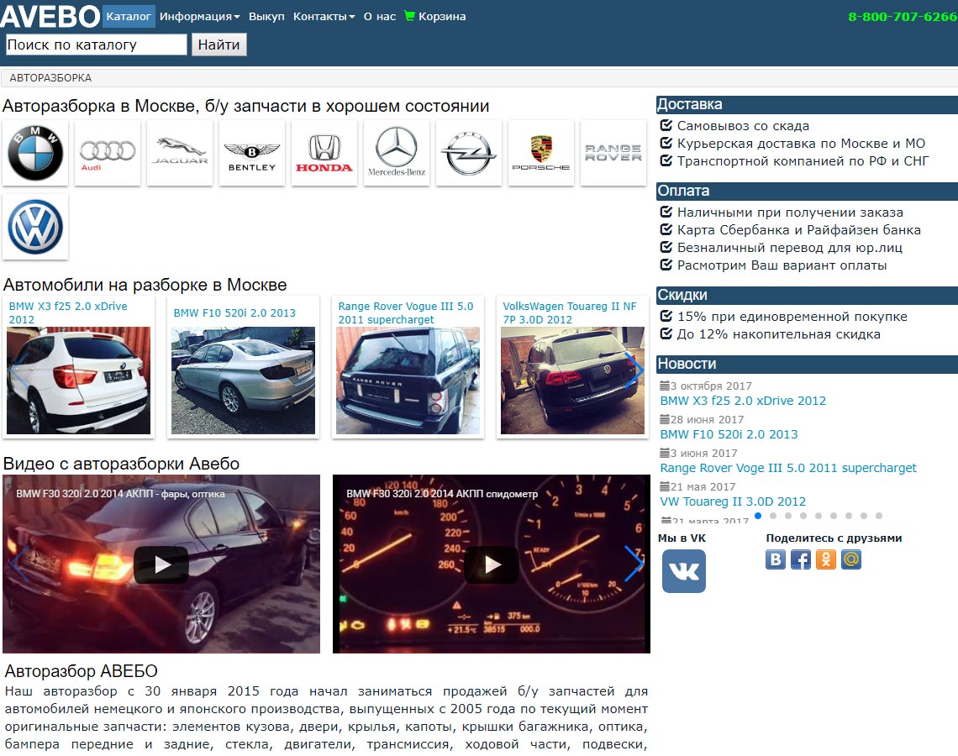The image size is (958, 756).
Task: Click the check icon beside Наличными при получении заказа
Action: [x=666, y=212]
